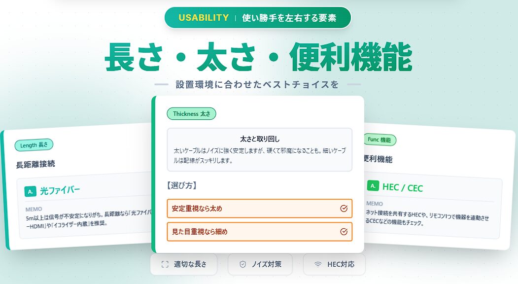Expand the Length 長さ card badge
Viewport: 518px width, 284px height.
tap(33, 144)
